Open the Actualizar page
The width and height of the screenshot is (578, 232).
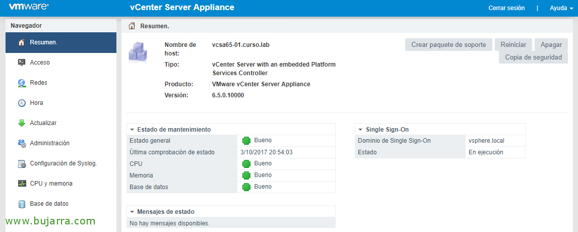pyautogui.click(x=61, y=123)
